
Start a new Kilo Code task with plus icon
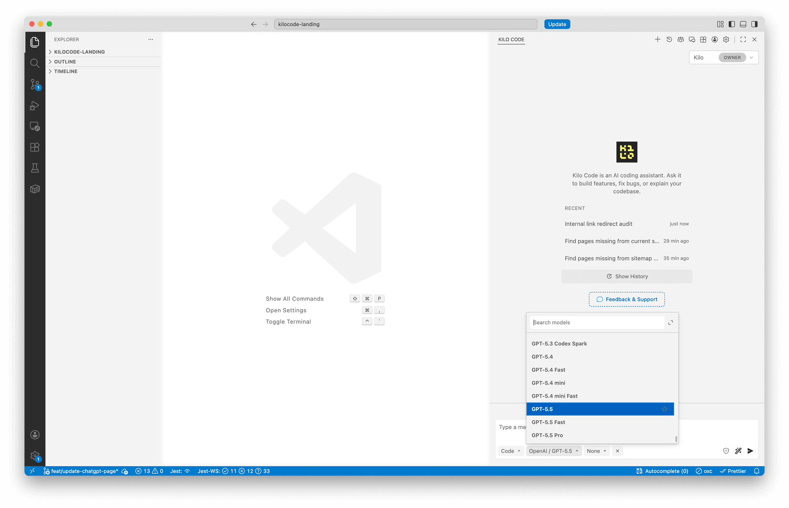coord(657,39)
